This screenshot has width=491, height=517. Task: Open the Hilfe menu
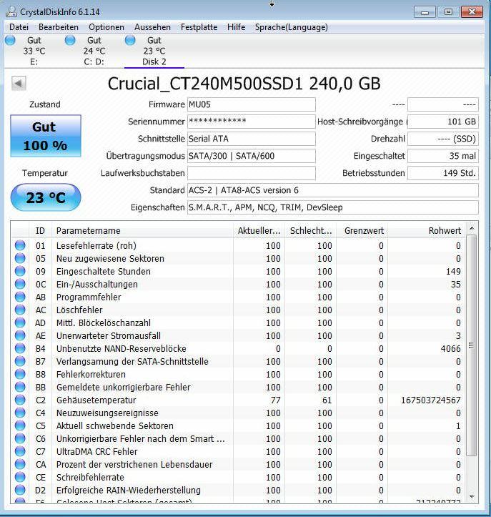click(x=237, y=27)
